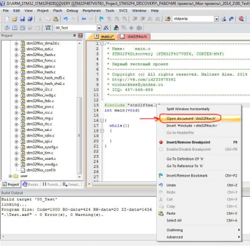Screen dimensions: 250x246
Task: Switch to stm32f4xx.h editor tab
Action: coord(134,37)
